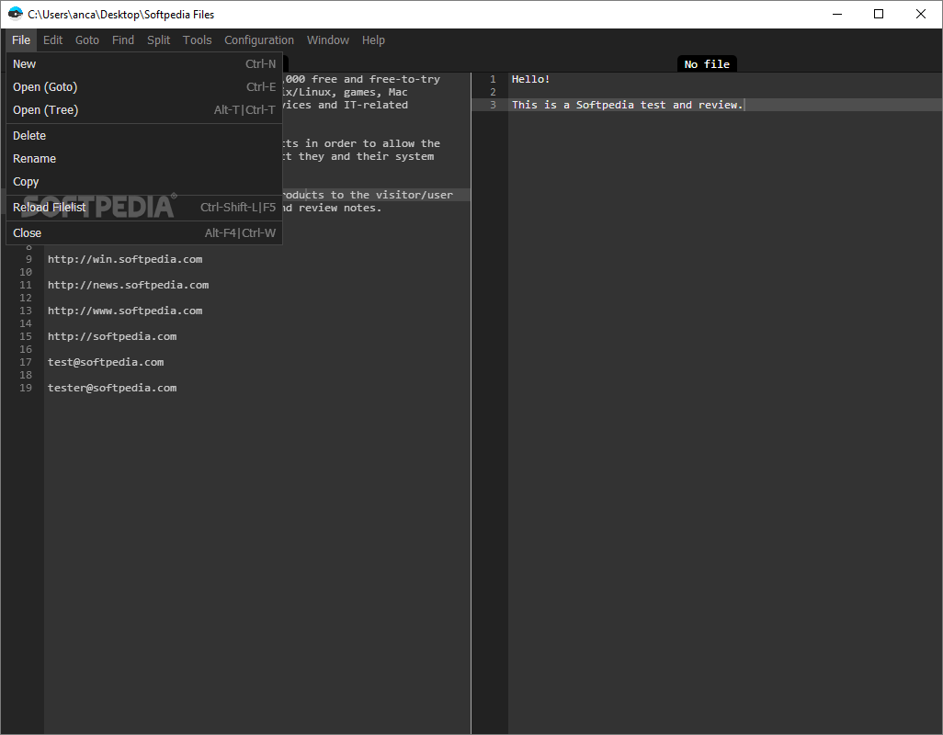This screenshot has width=943, height=735.
Task: Click the http://softpedia.com line
Action: (x=112, y=336)
